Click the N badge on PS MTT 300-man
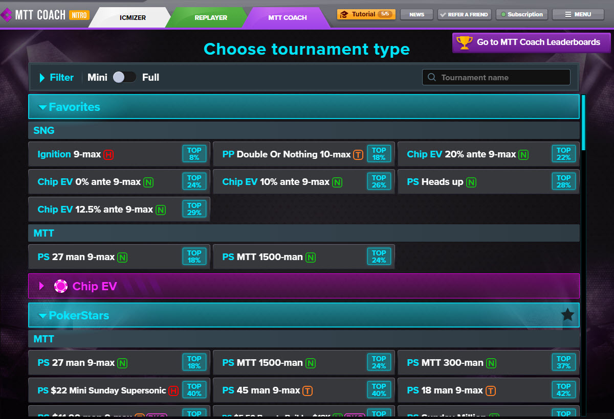 pyautogui.click(x=491, y=363)
